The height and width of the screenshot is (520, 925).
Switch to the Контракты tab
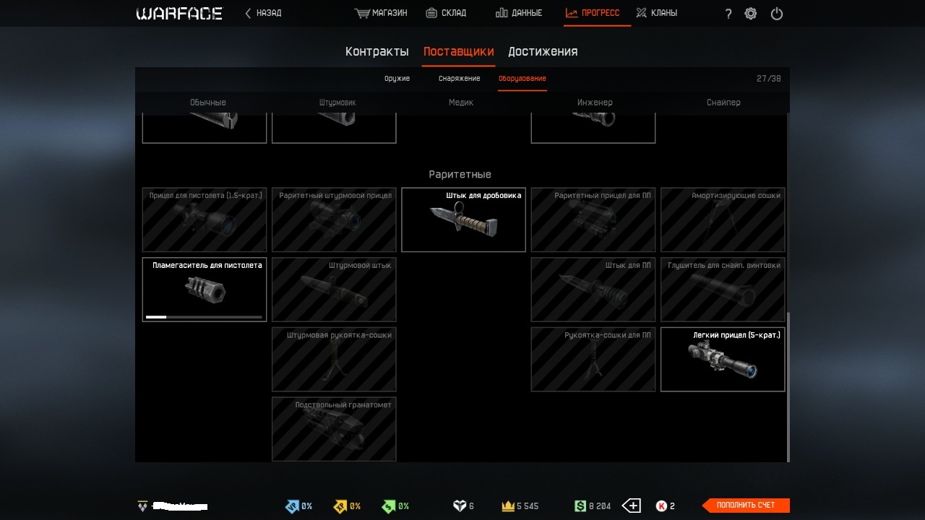point(377,52)
